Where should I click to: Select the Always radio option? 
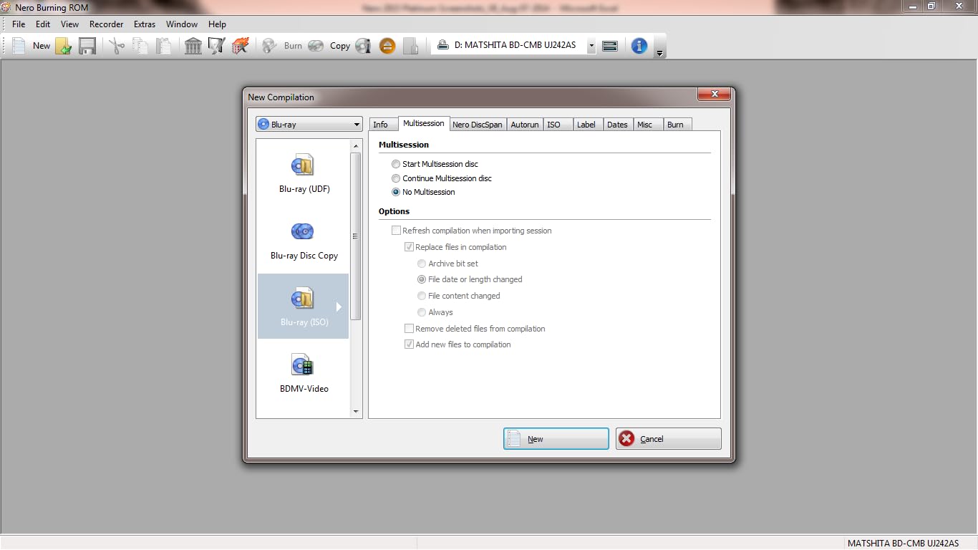coord(422,312)
